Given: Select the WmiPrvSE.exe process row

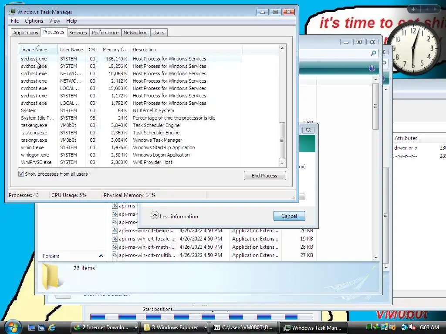Looking at the screenshot, I should pos(130,162).
